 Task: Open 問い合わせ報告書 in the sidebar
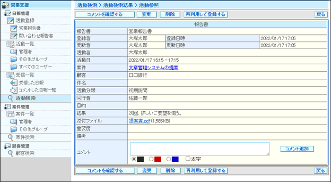coord(35,36)
